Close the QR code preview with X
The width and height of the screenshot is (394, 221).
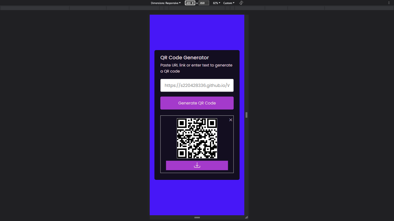[x=231, y=120]
